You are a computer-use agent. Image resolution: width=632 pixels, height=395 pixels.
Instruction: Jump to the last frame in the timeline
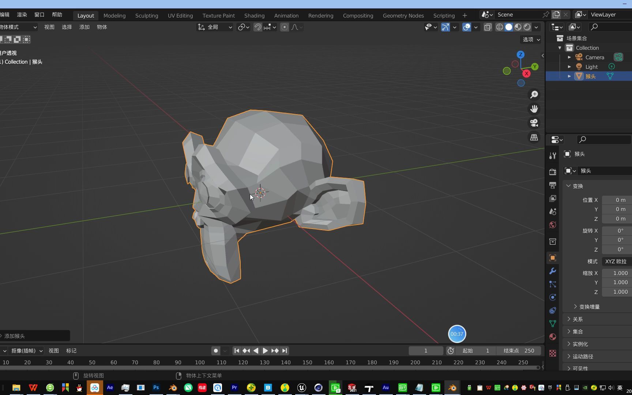pos(285,350)
